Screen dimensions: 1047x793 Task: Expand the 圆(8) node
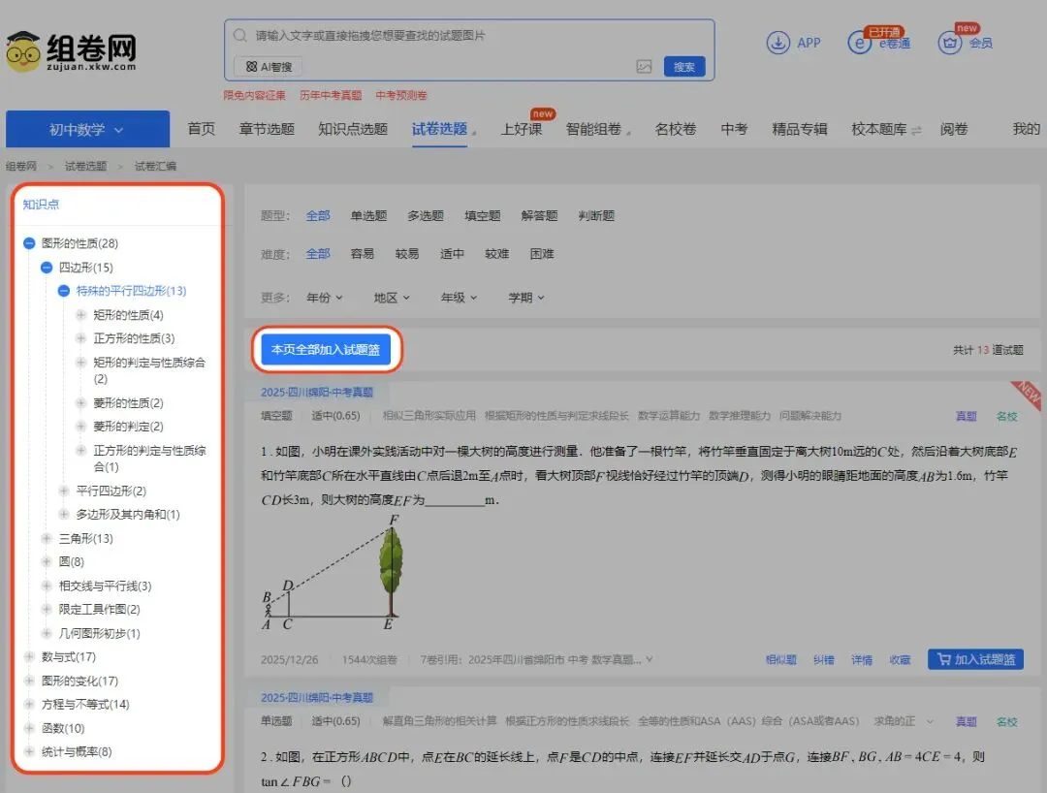point(47,562)
